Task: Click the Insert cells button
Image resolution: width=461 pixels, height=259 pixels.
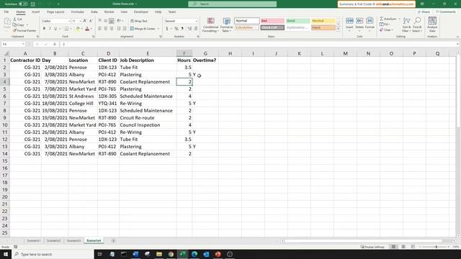Action: pyautogui.click(x=349, y=24)
